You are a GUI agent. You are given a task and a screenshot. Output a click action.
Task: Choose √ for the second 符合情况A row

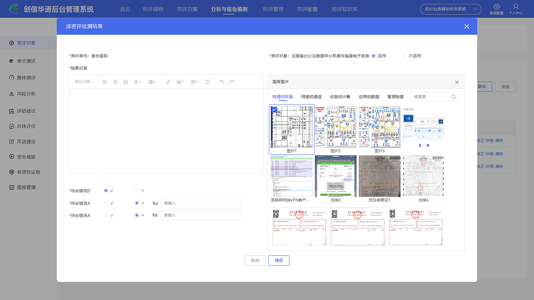[x=106, y=215]
